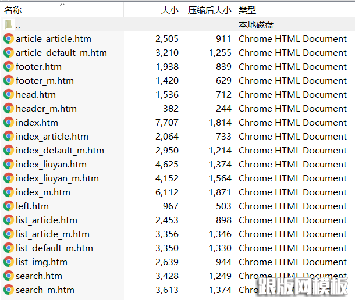Screen dimensions: 355x300
Task: Click the Chrome icon beside article_article.htm
Action: [9, 39]
